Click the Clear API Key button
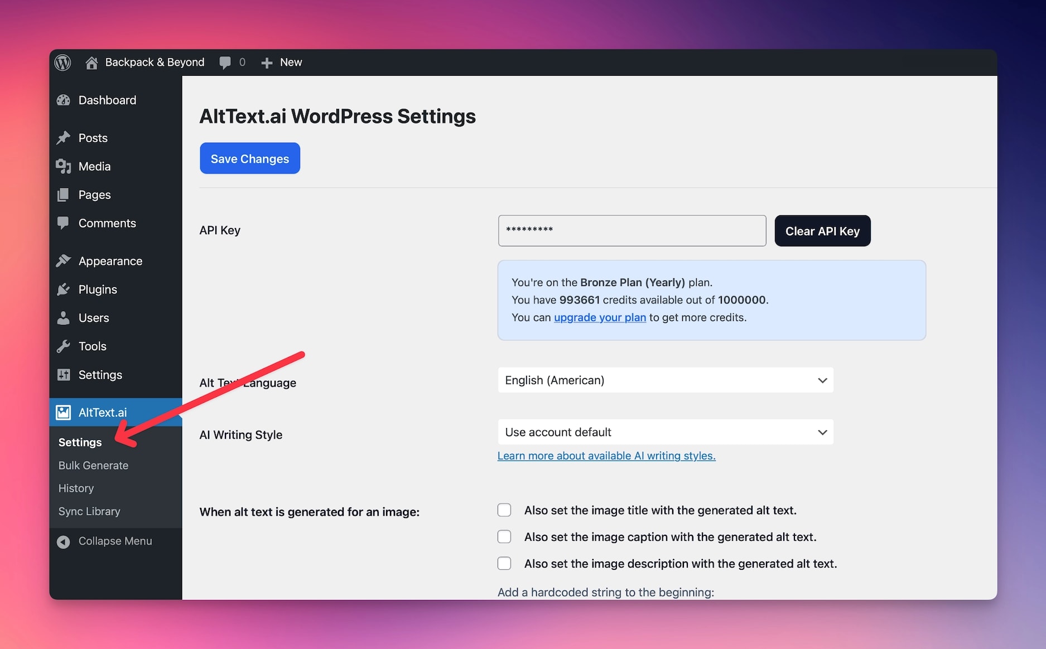The image size is (1046, 649). (x=822, y=231)
